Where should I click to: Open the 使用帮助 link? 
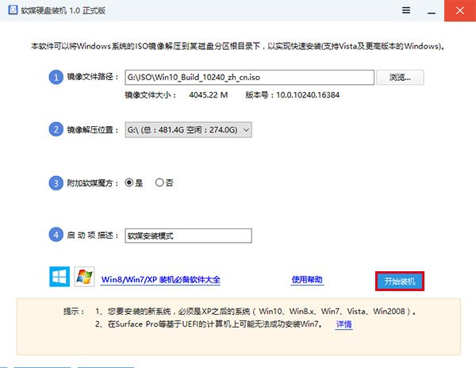pos(307,280)
